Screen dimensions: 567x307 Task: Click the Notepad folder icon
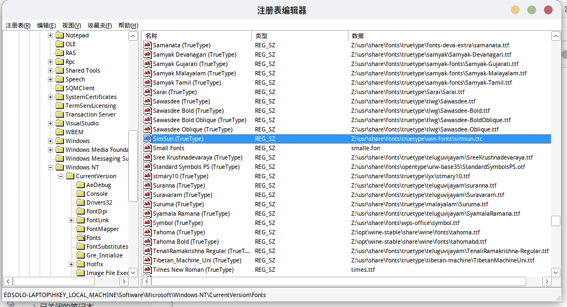[x=59, y=35]
